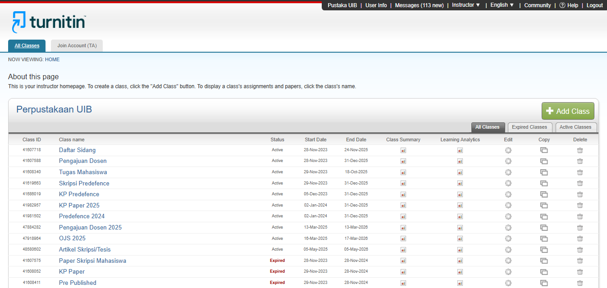Screen dimensions: 607x288
Task: Open Messages (113 new)
Action: [419, 5]
